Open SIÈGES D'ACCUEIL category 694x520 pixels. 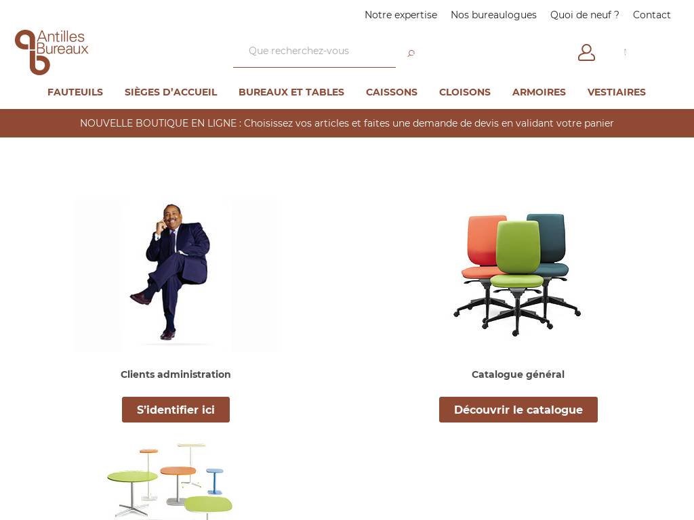coord(171,92)
